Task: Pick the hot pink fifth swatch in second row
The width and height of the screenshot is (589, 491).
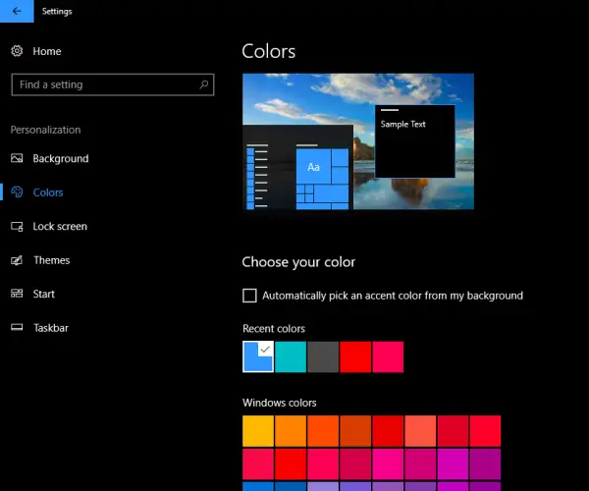Action: click(388, 464)
